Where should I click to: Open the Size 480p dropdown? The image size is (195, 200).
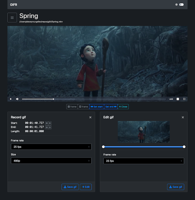[x=51, y=161]
